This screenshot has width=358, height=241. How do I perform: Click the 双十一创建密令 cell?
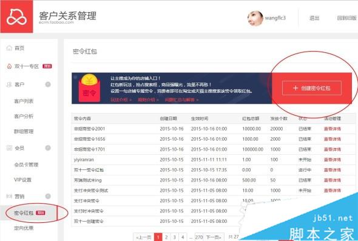coord(89,222)
